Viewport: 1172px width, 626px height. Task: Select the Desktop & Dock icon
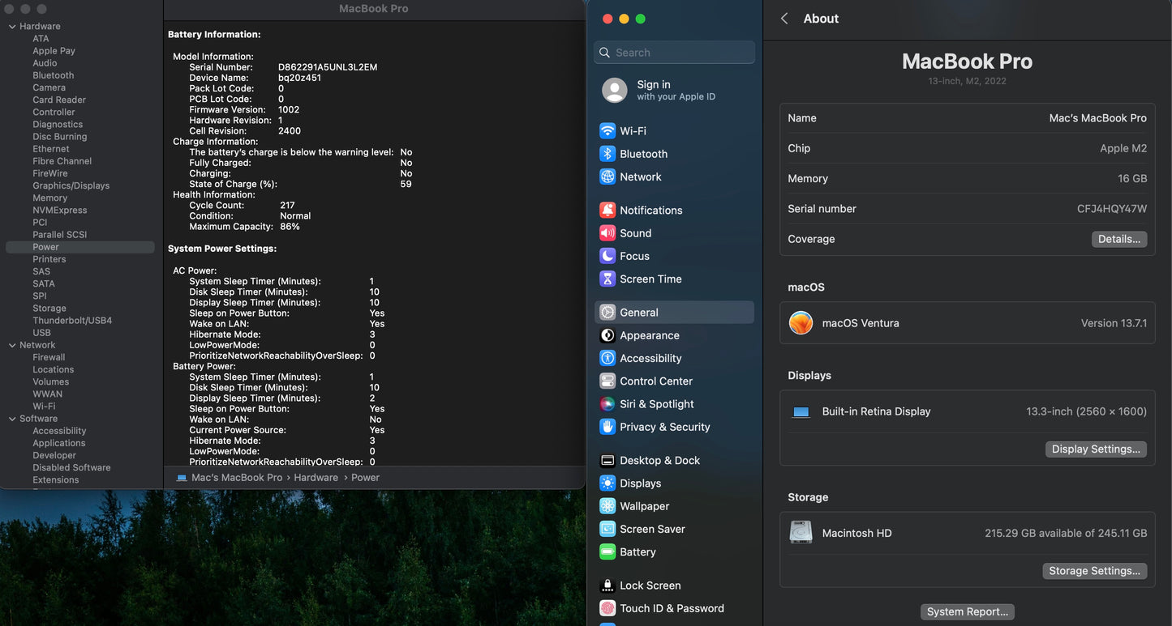click(607, 460)
